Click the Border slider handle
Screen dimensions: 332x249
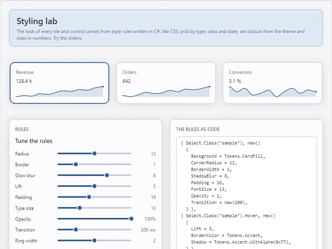[x=76, y=164]
